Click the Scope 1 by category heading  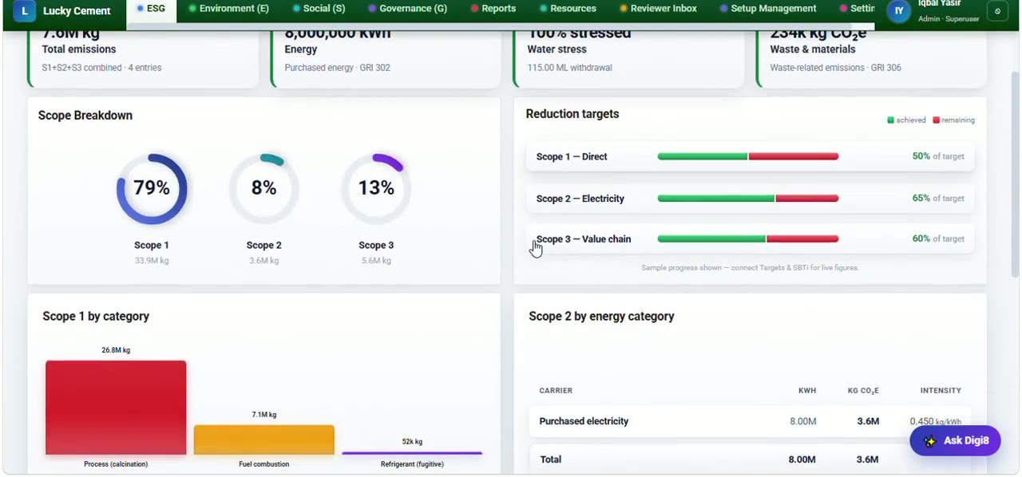[96, 317]
